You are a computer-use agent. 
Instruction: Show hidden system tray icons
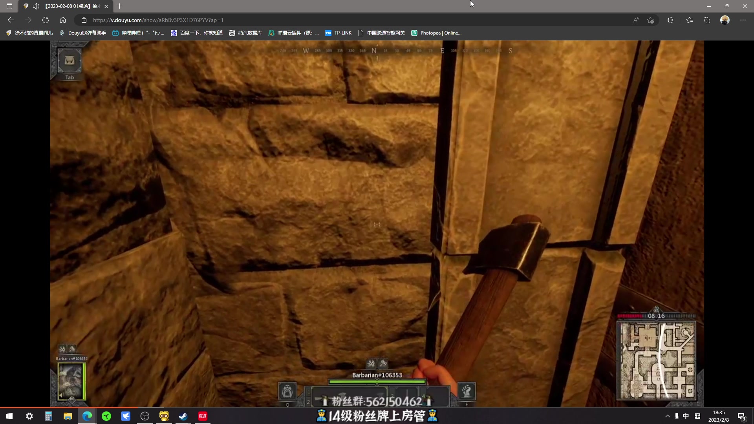667,416
